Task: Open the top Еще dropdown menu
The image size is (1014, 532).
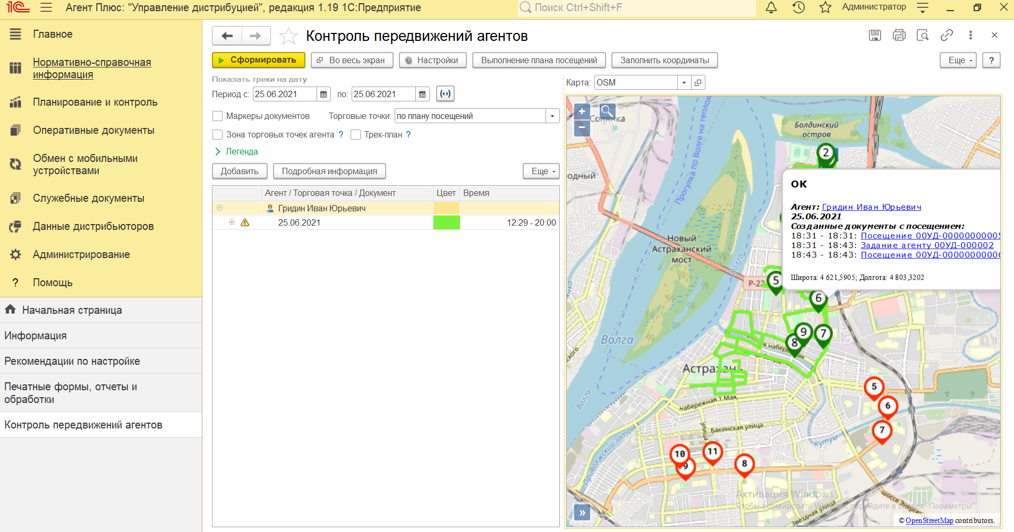Action: [958, 60]
